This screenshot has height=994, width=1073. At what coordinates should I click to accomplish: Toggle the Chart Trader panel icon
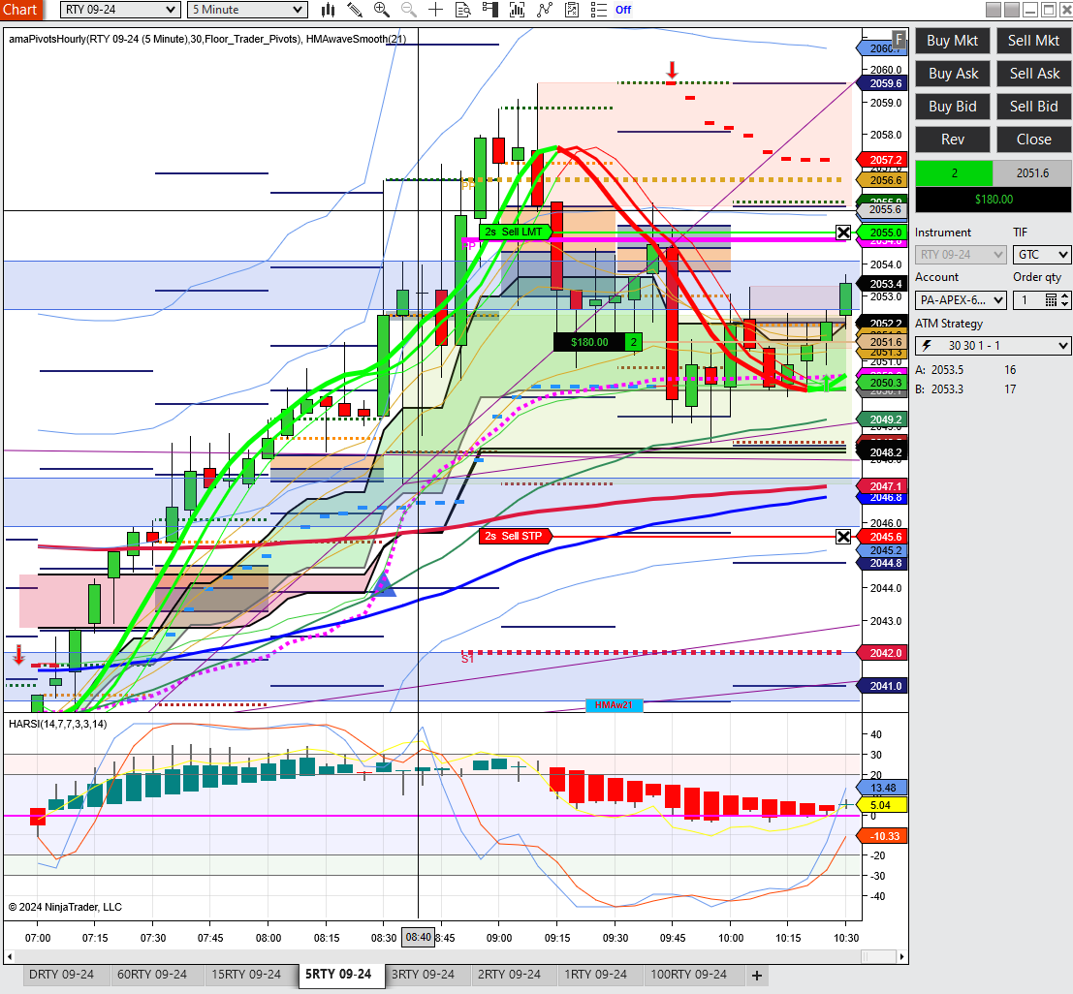pyautogui.click(x=489, y=10)
